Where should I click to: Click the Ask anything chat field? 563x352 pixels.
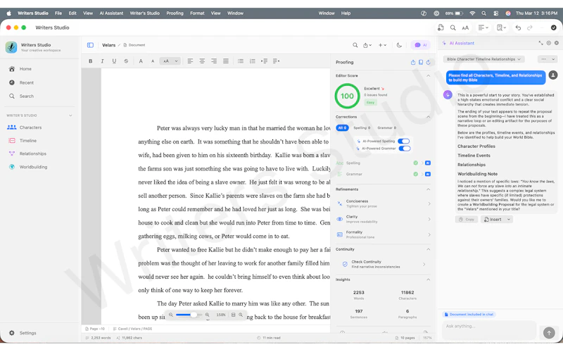click(x=489, y=330)
